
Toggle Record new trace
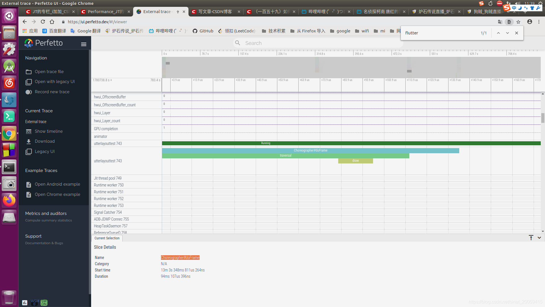[x=29, y=92]
